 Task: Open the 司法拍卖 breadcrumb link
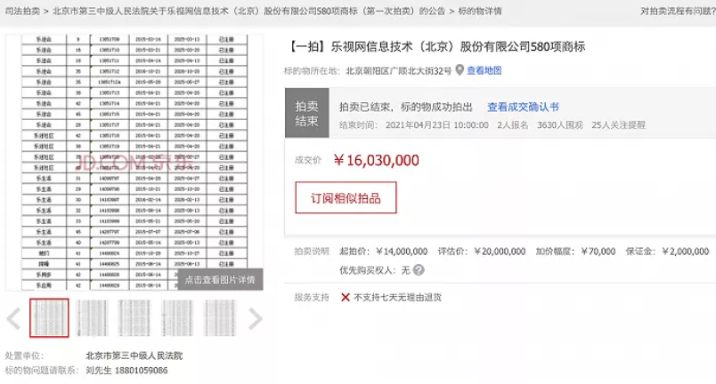point(22,11)
